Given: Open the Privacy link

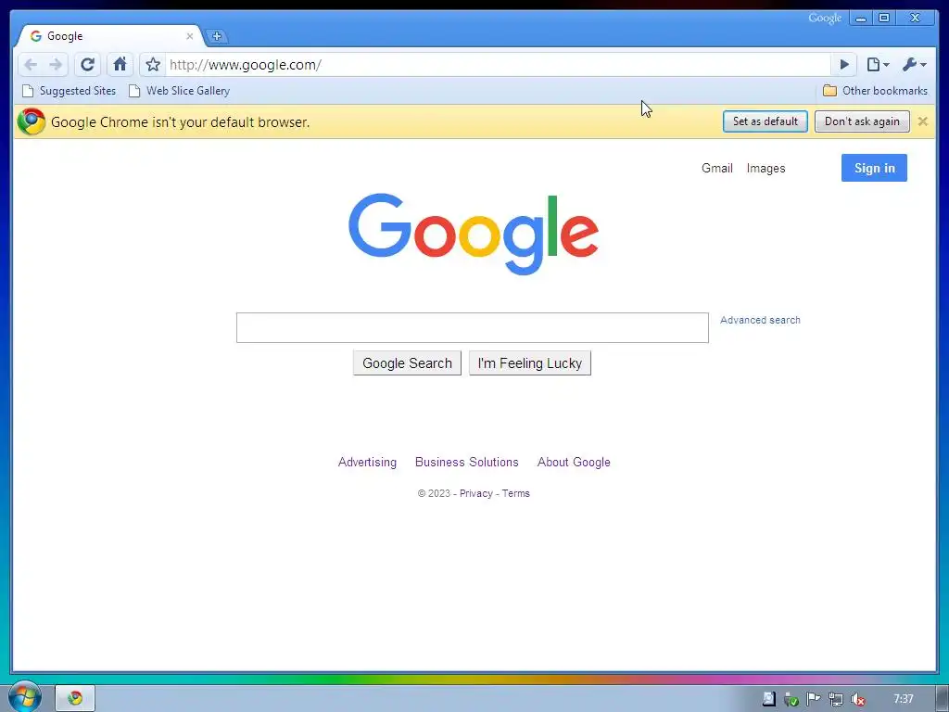Looking at the screenshot, I should click(475, 493).
